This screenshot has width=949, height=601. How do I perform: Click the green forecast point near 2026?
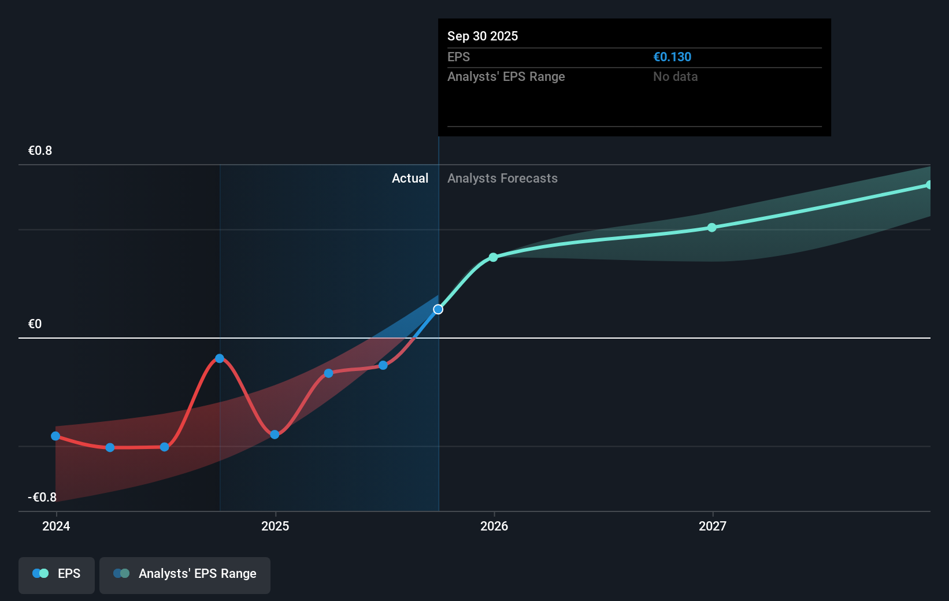coord(493,258)
